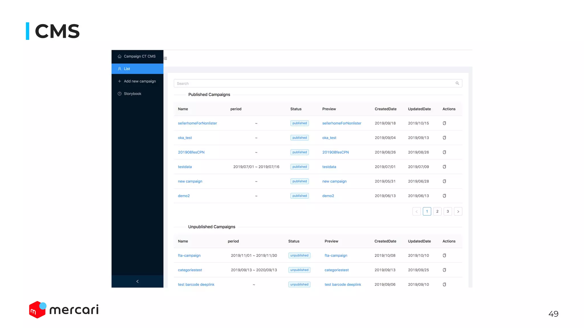Click the copy icon for sellerhomeForNonlister row

444,123
